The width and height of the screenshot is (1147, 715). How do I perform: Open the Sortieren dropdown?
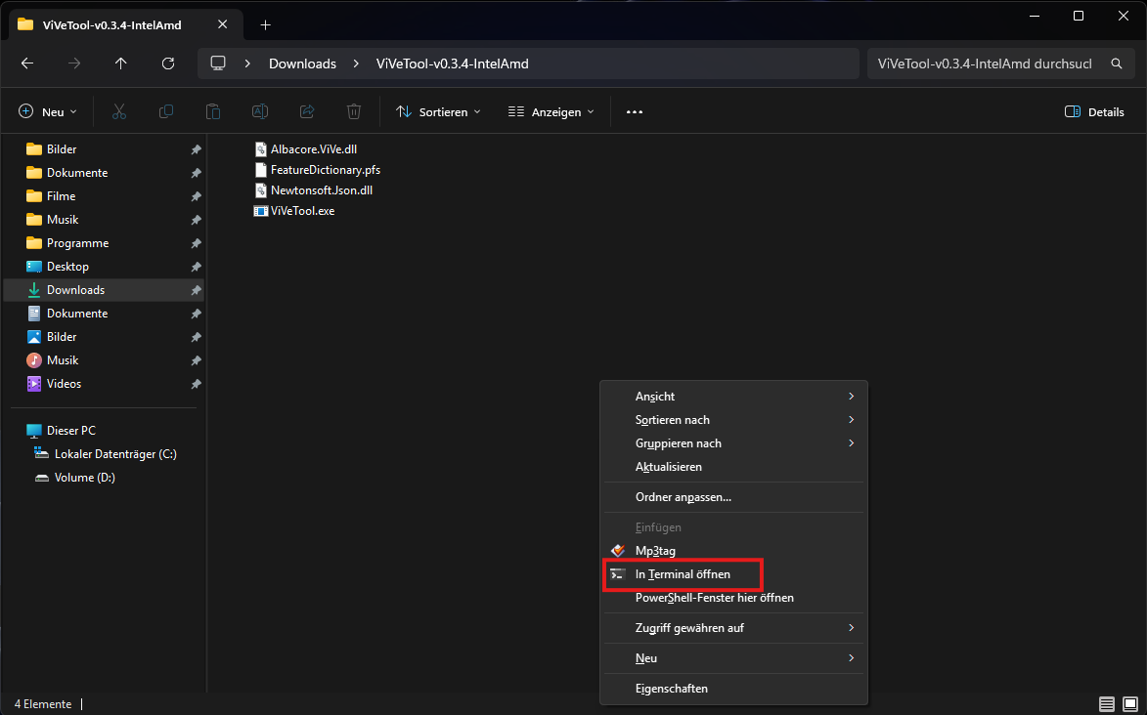[438, 112]
